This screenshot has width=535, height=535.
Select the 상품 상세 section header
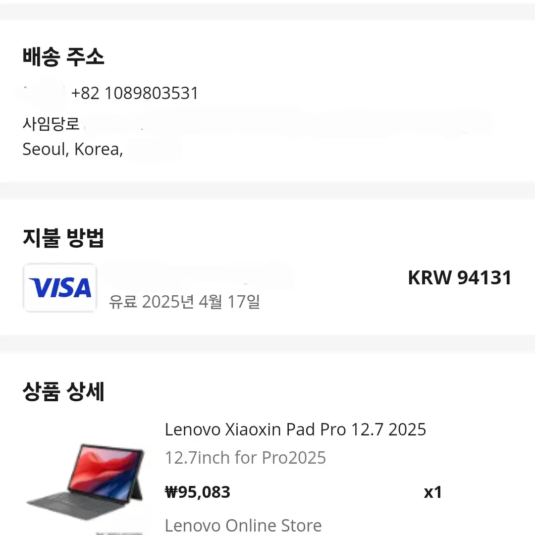pos(63,391)
